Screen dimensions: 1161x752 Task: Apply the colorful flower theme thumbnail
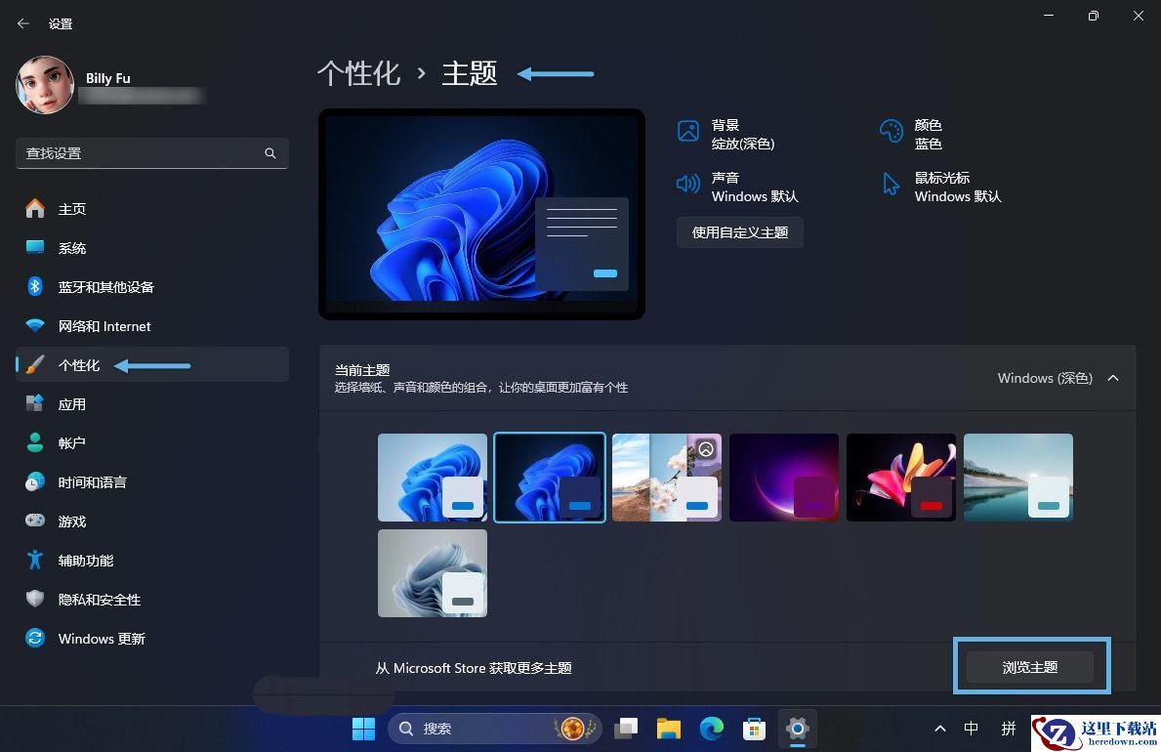[901, 478]
